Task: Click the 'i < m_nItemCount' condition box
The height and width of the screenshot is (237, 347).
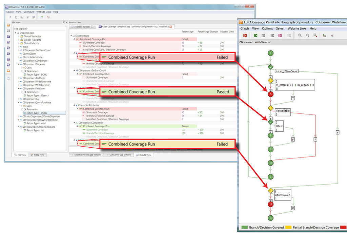Action: 287,71
